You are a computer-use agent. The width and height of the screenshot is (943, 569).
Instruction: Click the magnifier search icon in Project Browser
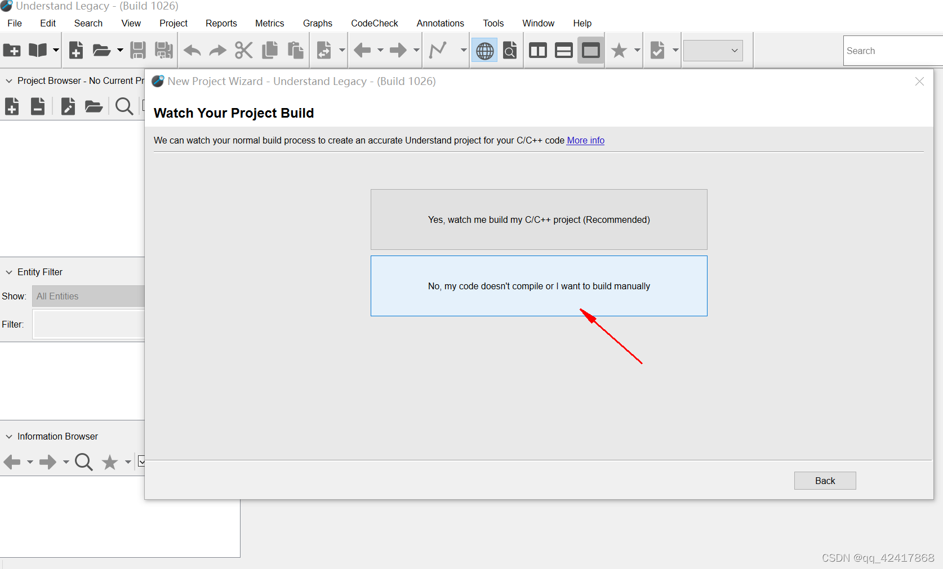click(x=124, y=106)
